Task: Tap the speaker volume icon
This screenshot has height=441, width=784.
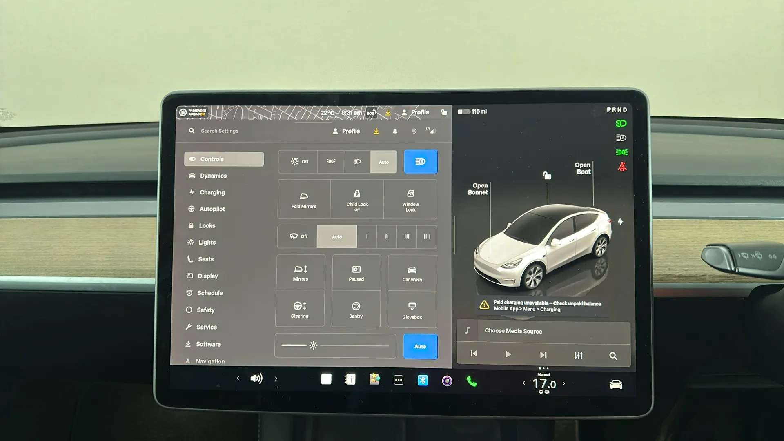Action: point(256,379)
